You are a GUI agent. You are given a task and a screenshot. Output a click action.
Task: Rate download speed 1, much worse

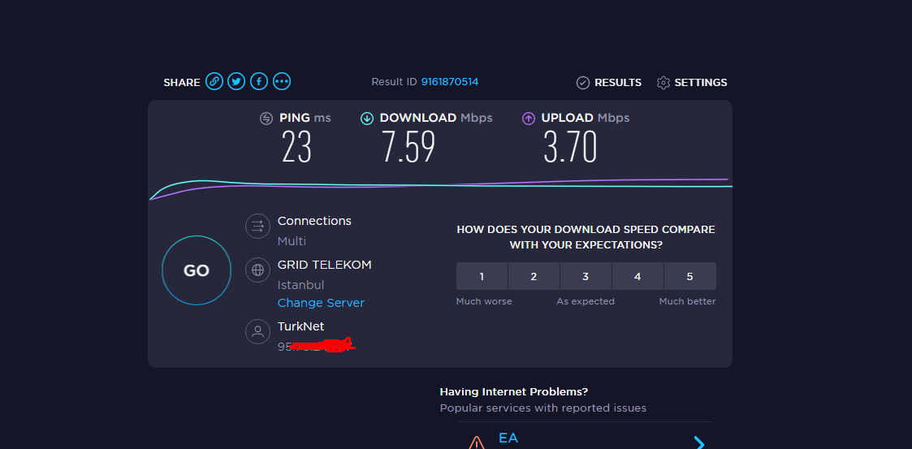(482, 277)
